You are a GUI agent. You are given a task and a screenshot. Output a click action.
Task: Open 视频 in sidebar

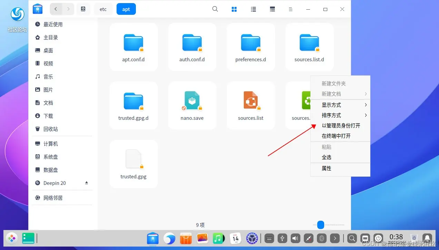pyautogui.click(x=62, y=64)
